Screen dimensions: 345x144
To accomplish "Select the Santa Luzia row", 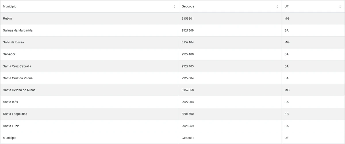I will [11, 126].
